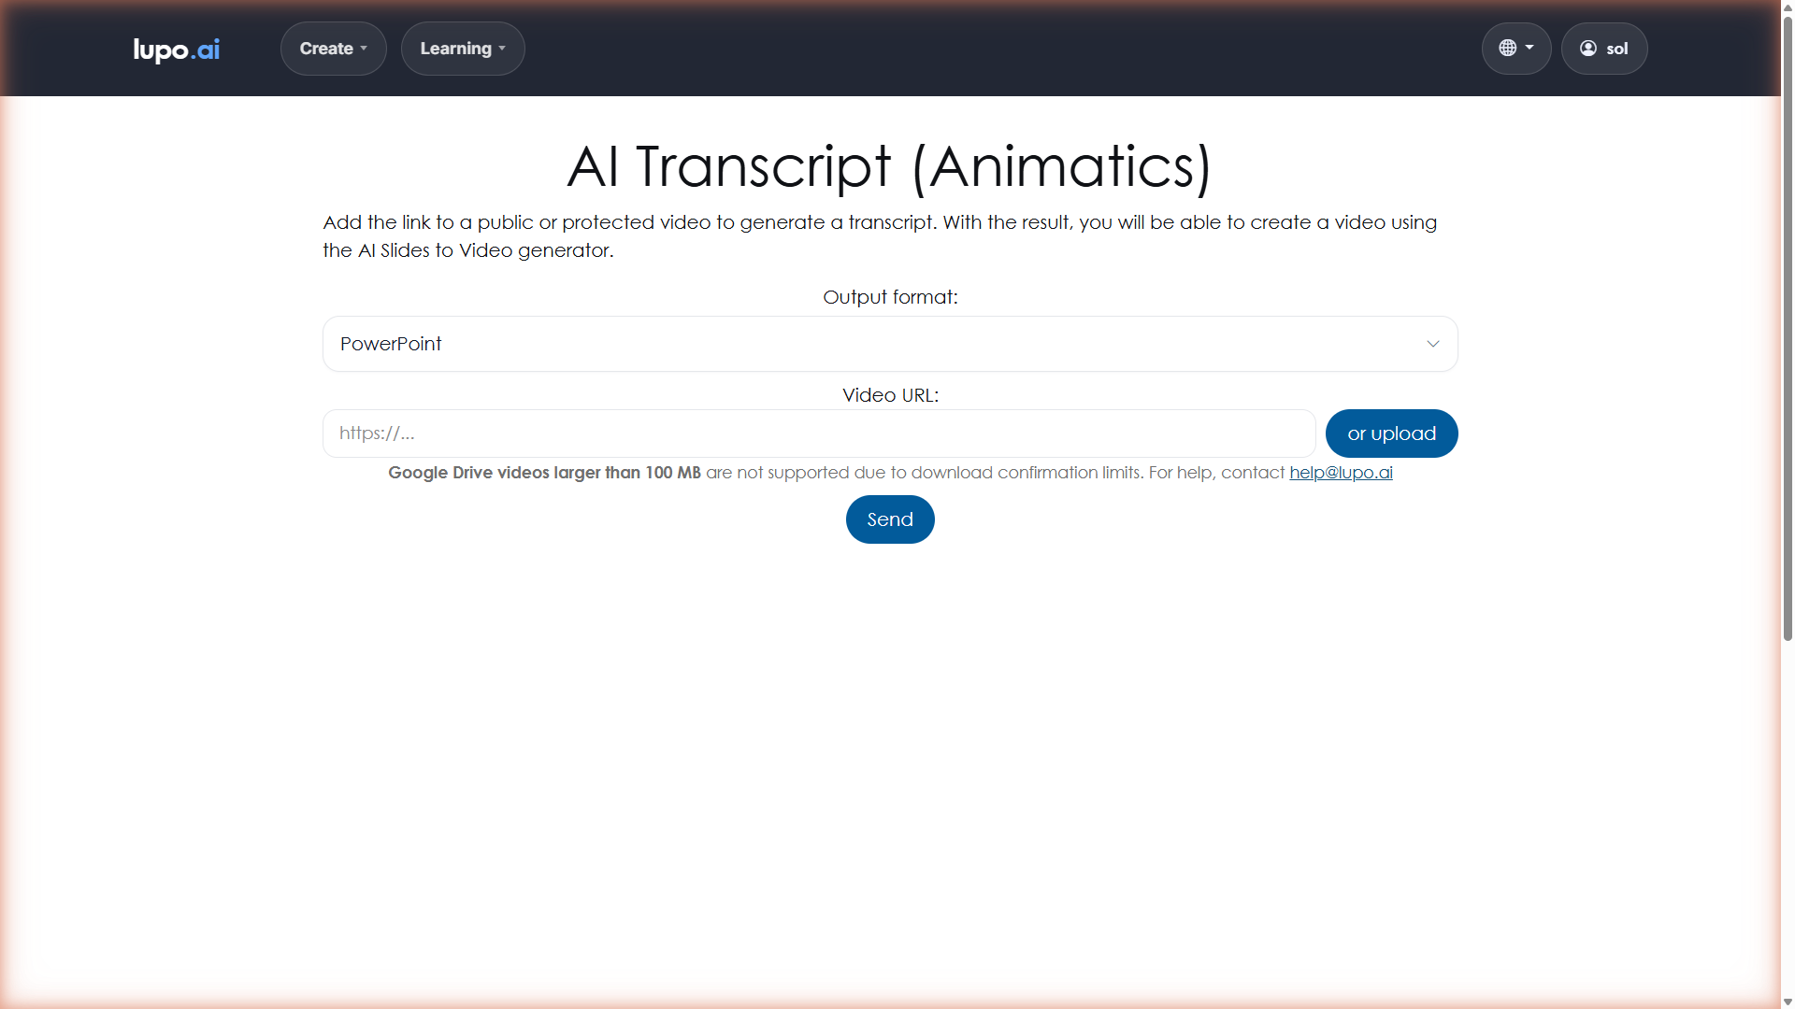1795x1009 pixels.
Task: Open the Learning dropdown menu
Action: [463, 49]
